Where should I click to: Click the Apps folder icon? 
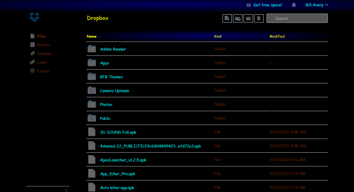tap(92, 63)
